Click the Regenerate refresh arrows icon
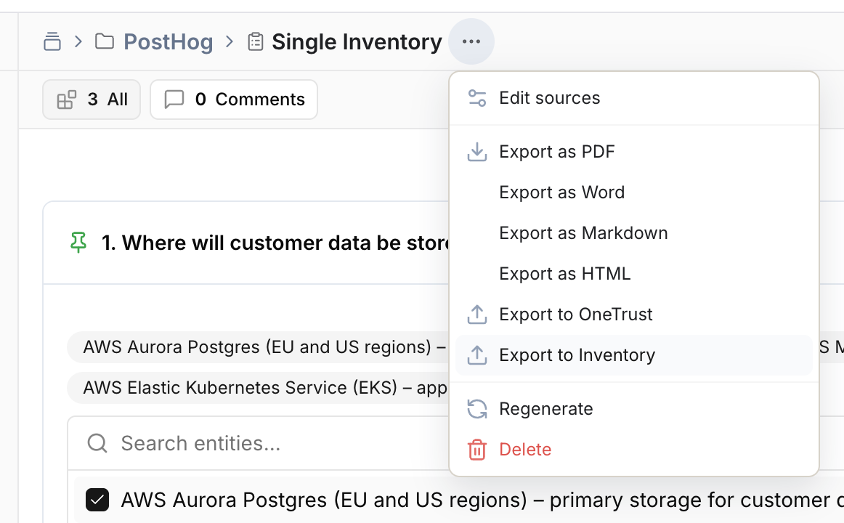Image resolution: width=844 pixels, height=523 pixels. [x=477, y=409]
